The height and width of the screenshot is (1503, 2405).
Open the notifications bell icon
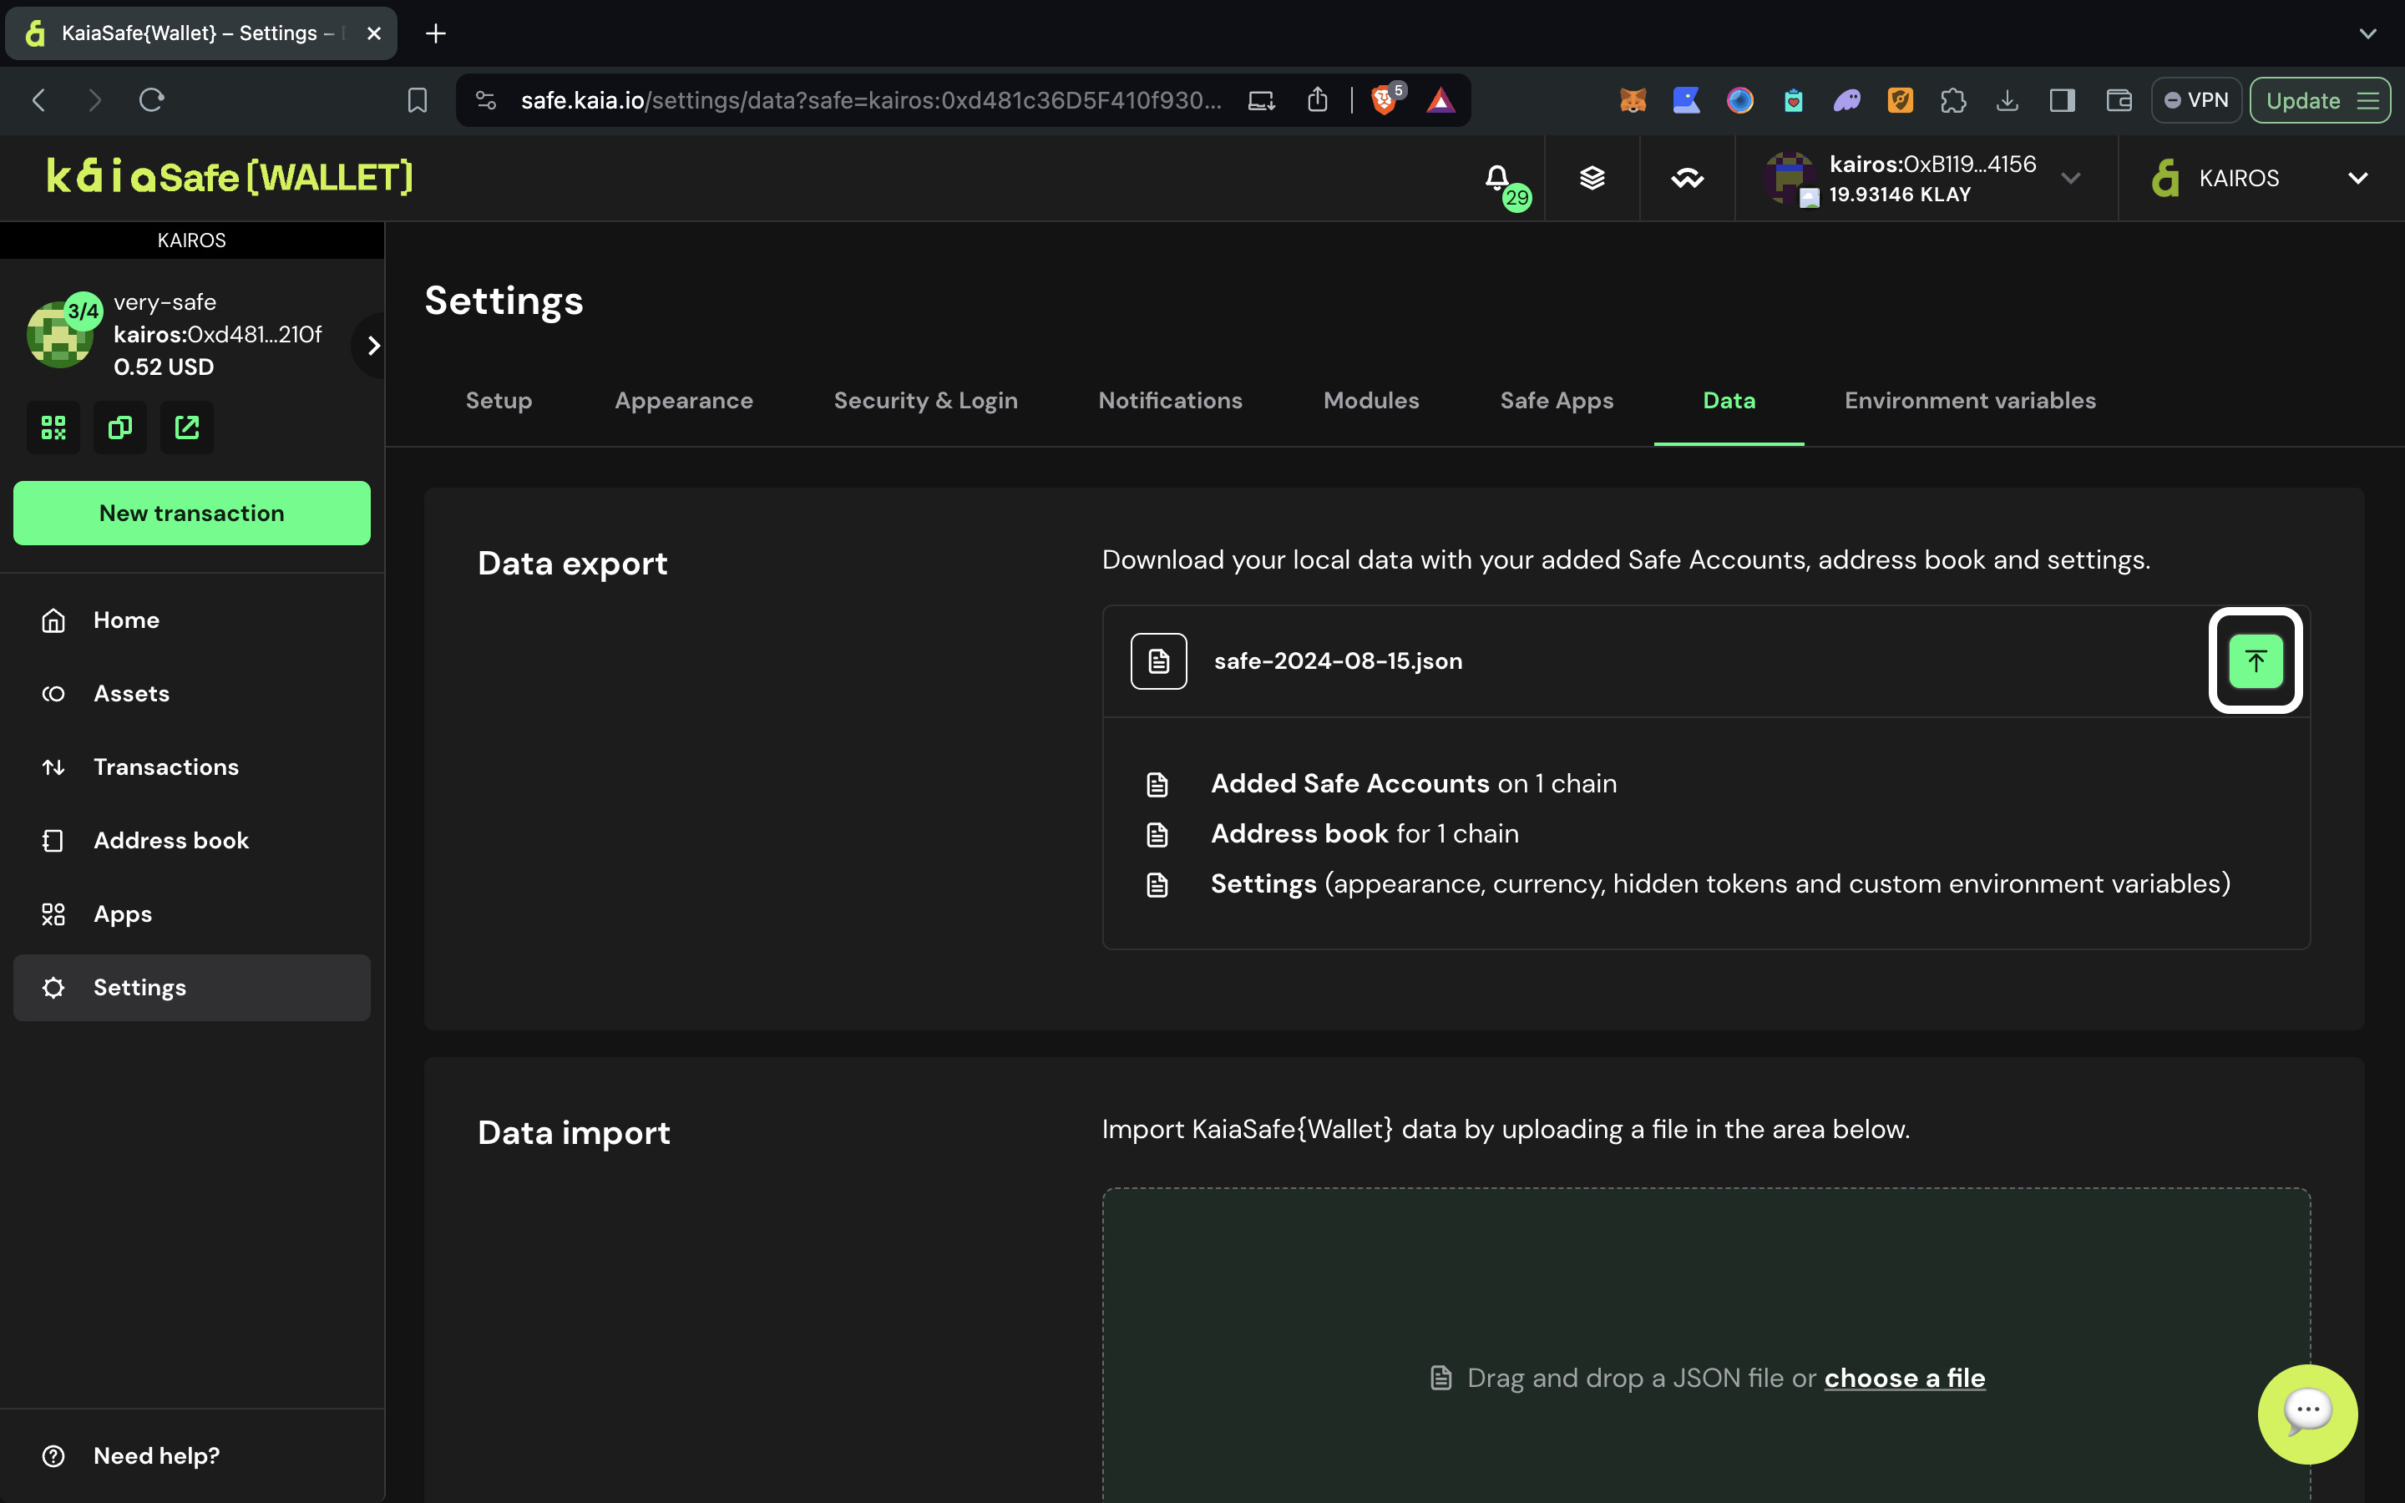[1496, 178]
